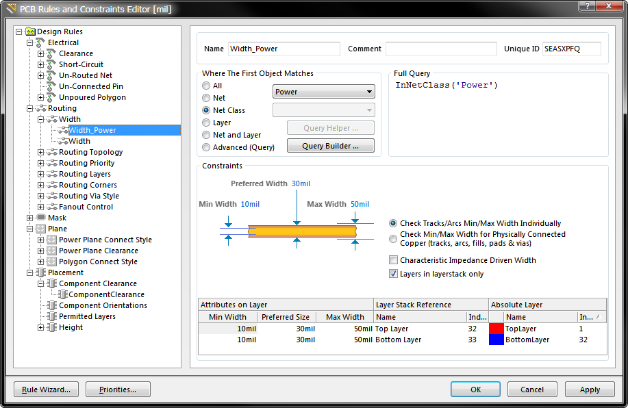
Task: Click the blue BottomLayer color swatch
Action: tap(497, 340)
